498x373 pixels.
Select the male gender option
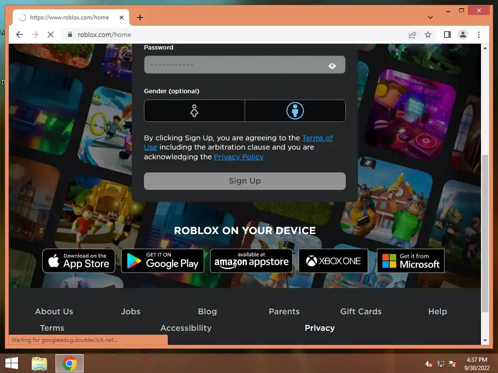[x=295, y=111]
